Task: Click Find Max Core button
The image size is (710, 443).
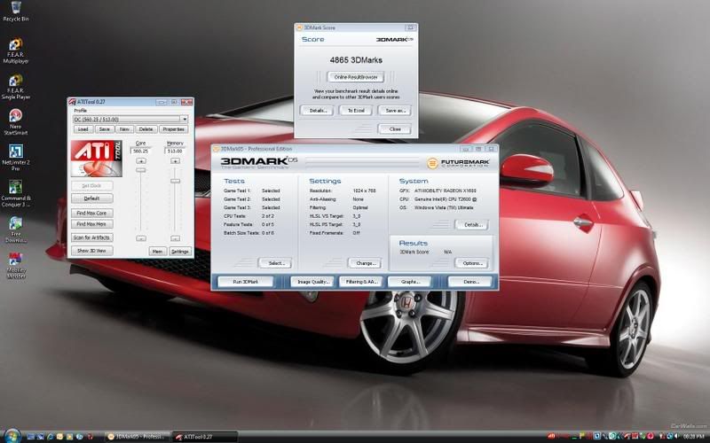Action: tap(92, 213)
